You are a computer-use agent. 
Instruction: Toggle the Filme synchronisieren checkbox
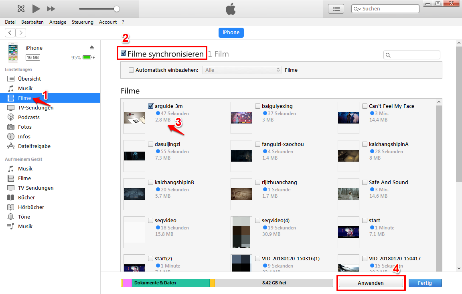124,53
